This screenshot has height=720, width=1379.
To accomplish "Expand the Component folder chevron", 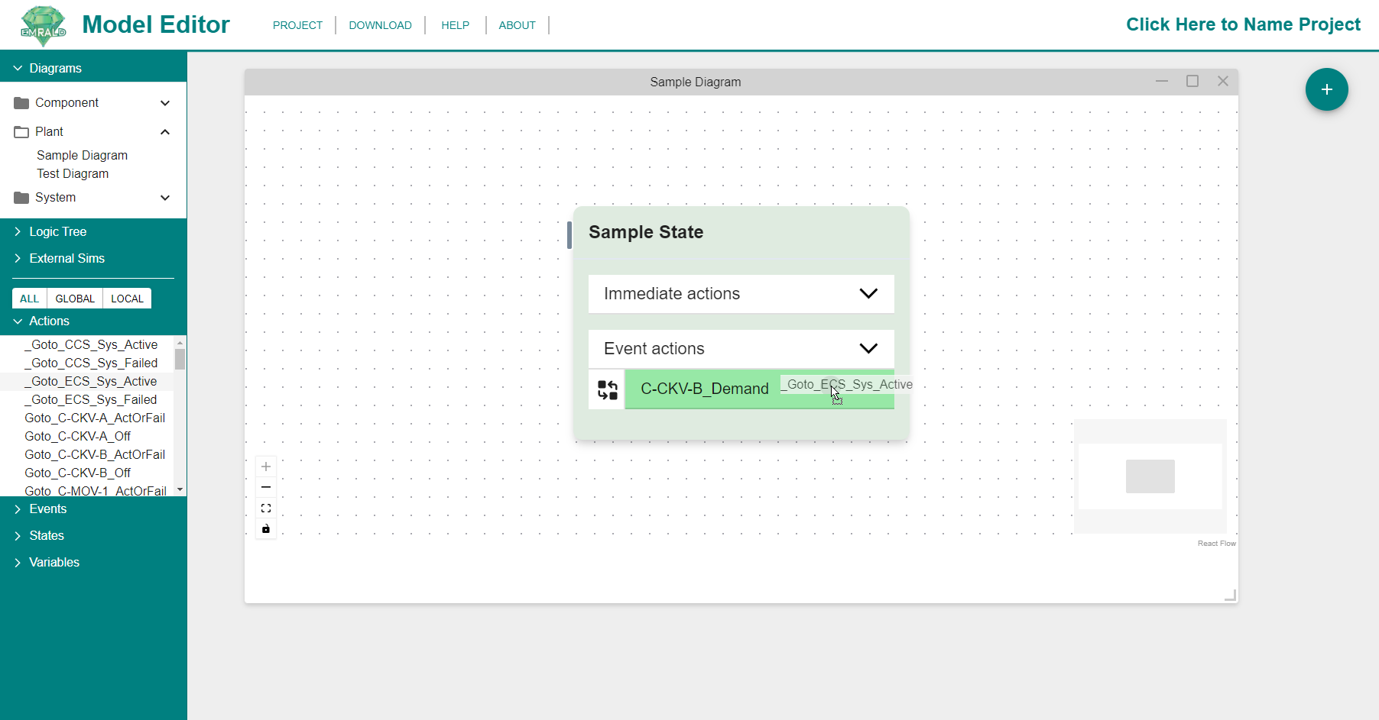I will point(165,103).
